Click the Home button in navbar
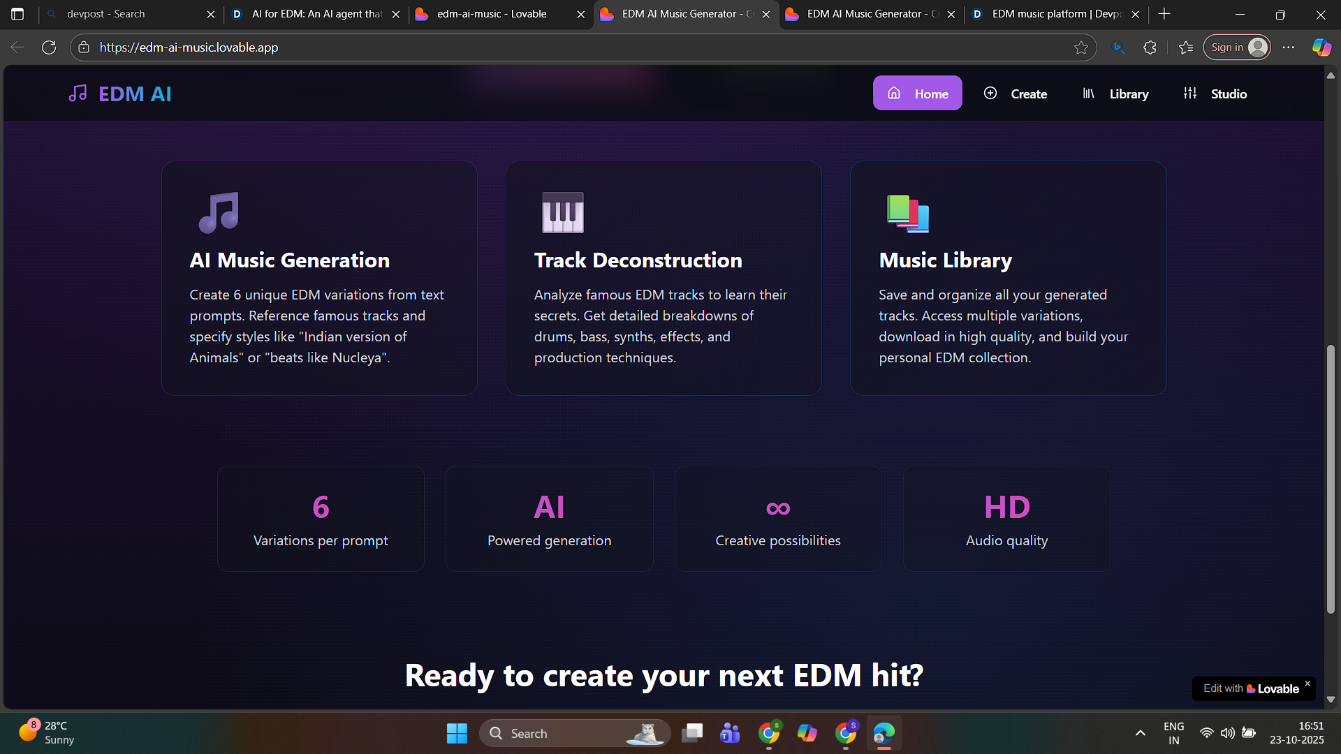1341x754 pixels. click(917, 94)
